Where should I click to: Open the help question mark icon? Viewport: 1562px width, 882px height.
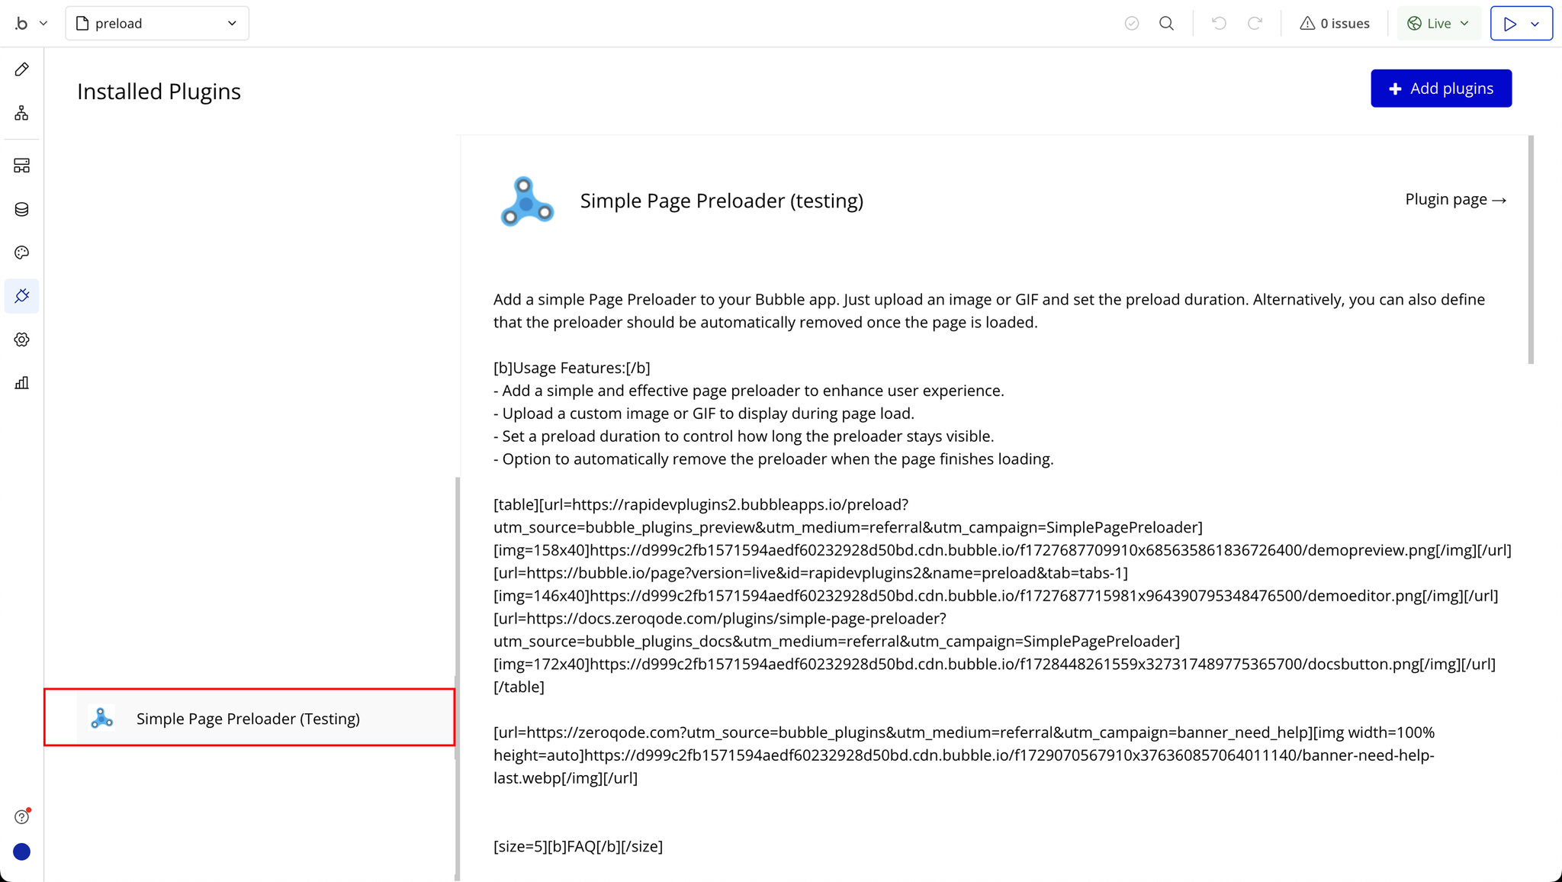point(21,817)
